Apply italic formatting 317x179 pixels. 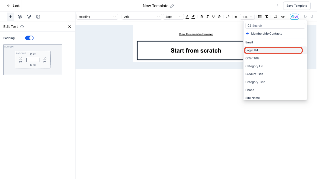[x=208, y=17]
